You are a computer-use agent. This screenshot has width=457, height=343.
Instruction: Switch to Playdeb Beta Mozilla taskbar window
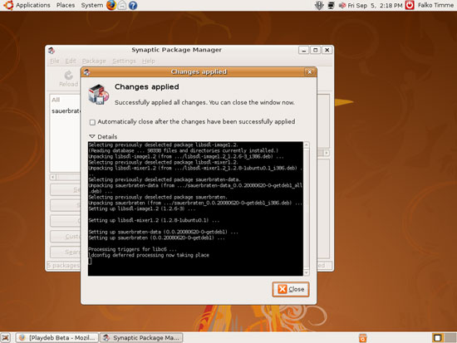point(57,338)
